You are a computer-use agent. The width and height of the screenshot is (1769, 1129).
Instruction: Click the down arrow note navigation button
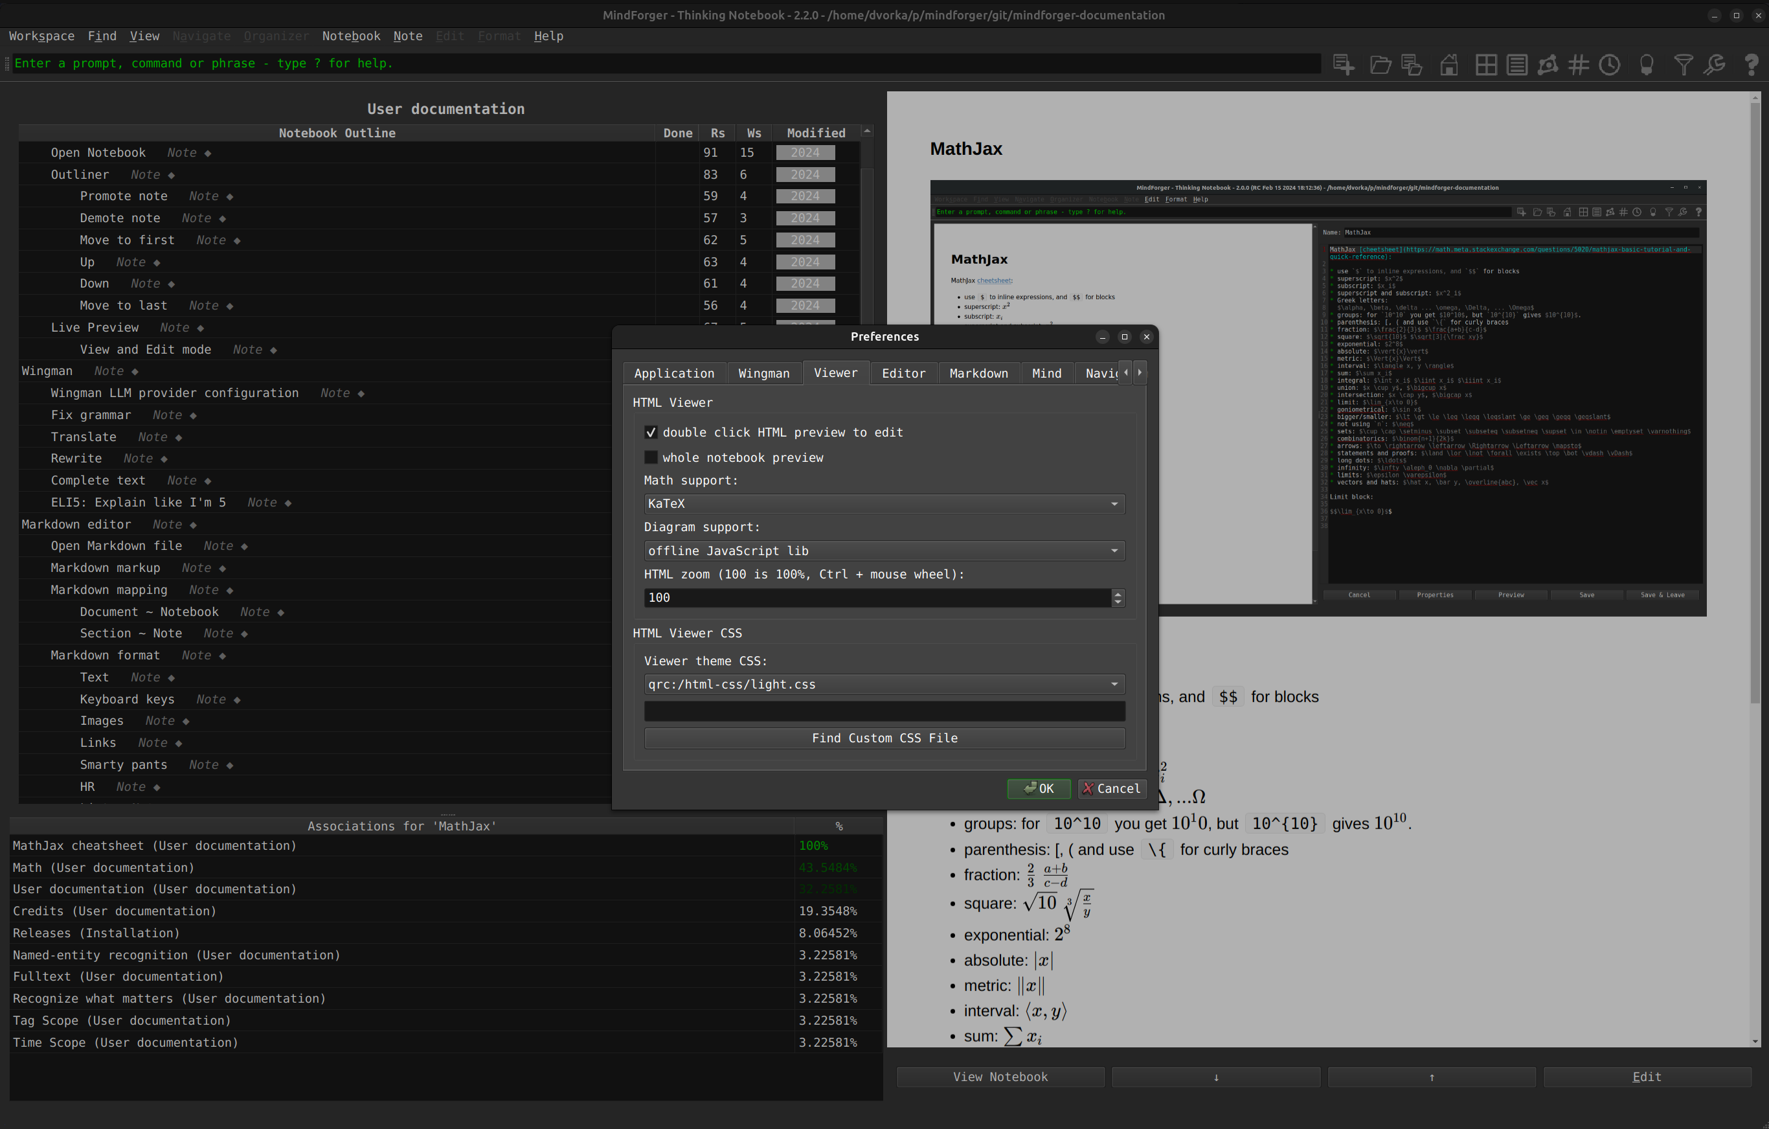(x=1216, y=1077)
